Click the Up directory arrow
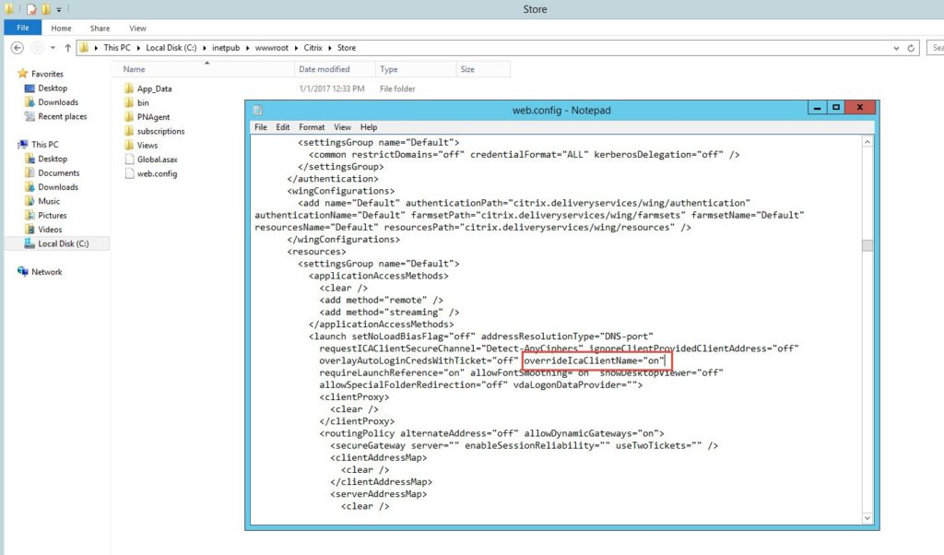944x555 pixels. [x=68, y=48]
